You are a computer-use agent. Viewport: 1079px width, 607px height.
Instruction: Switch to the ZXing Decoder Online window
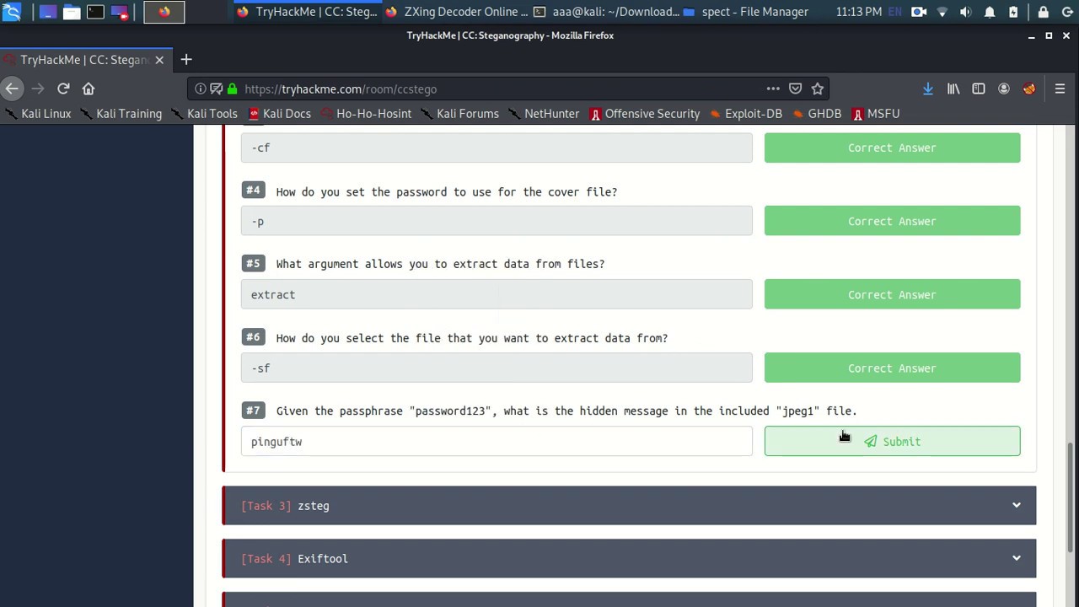pyautogui.click(x=455, y=12)
